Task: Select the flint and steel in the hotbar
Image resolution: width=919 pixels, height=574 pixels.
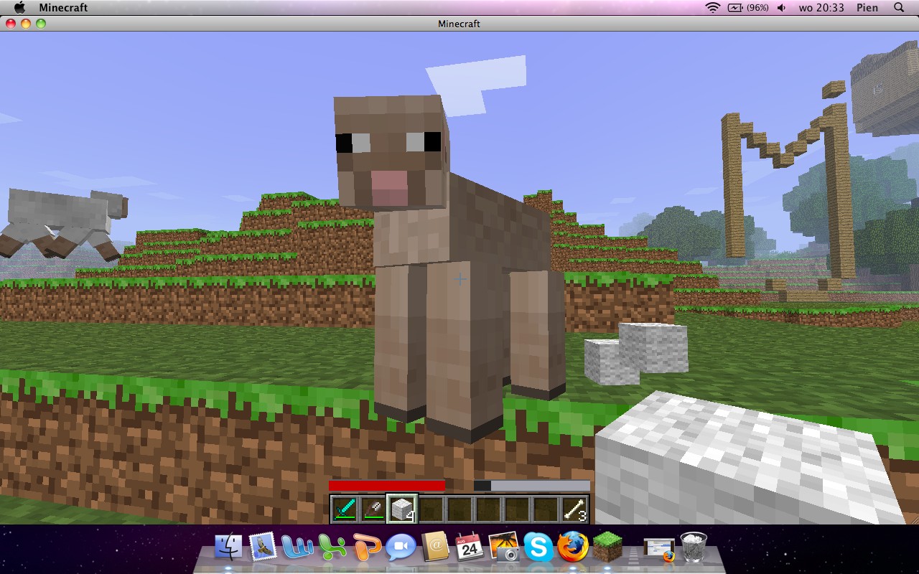Action: (x=372, y=509)
